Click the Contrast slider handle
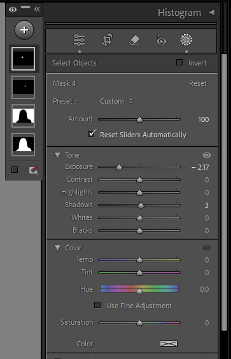The width and height of the screenshot is (231, 359). pyautogui.click(x=139, y=180)
